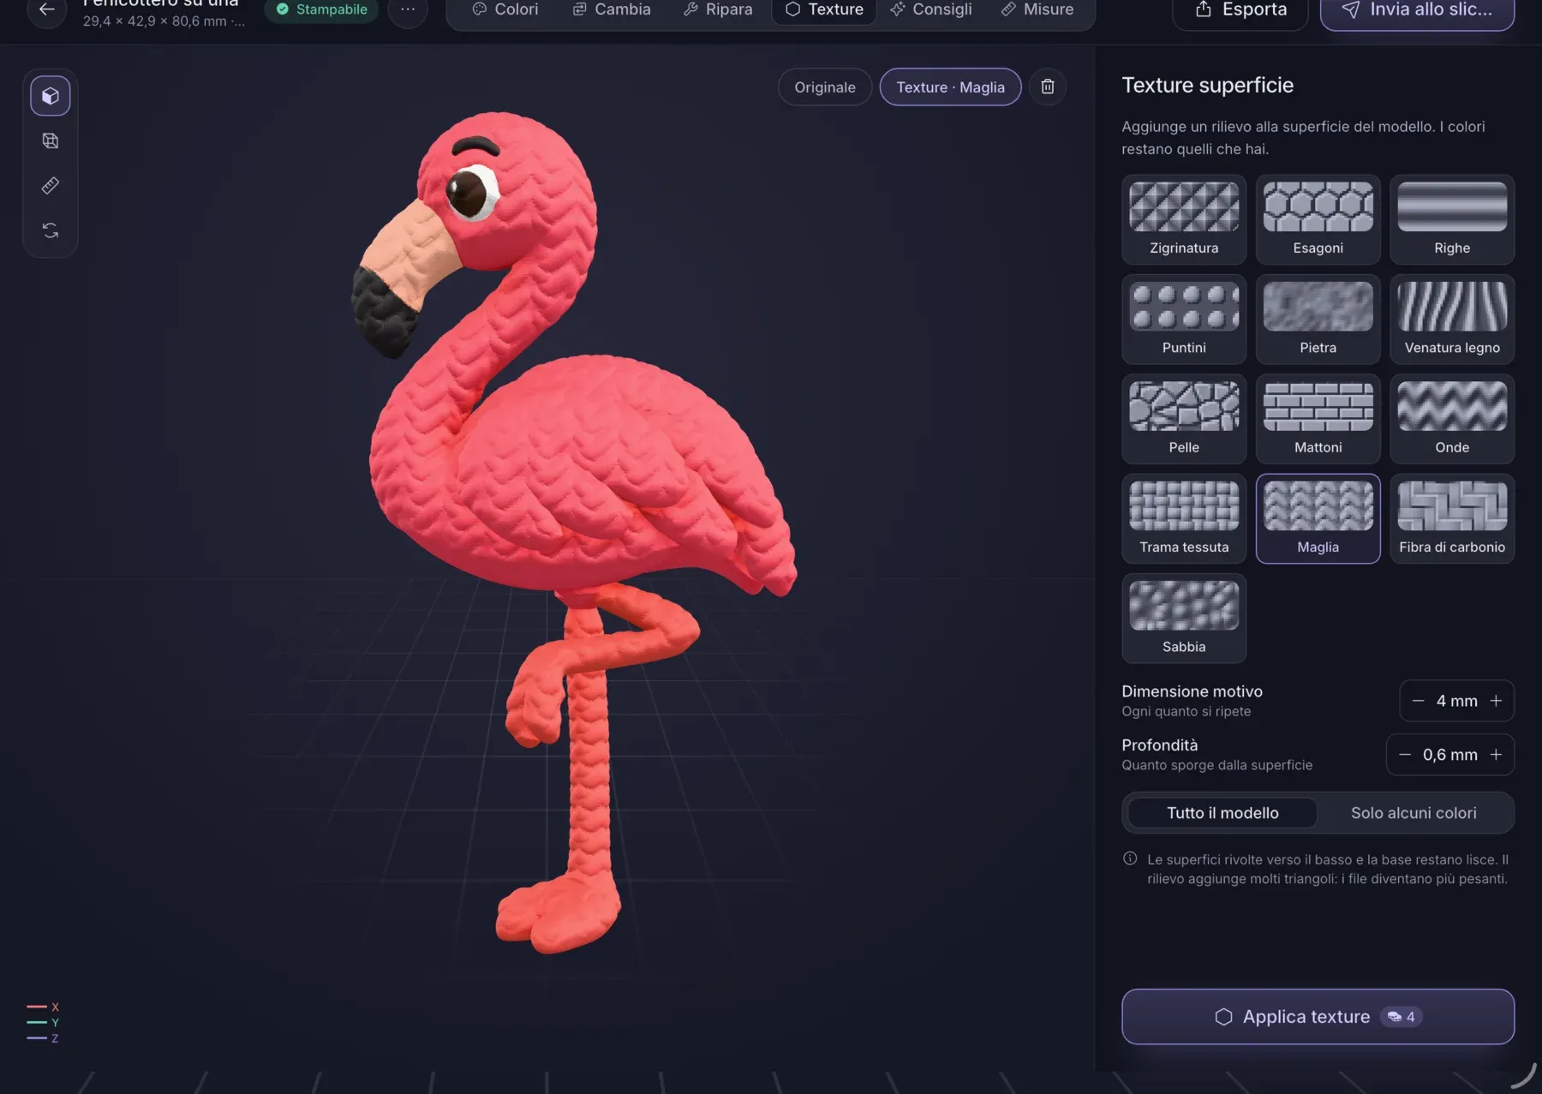Pick the Fibra di carbonio texture
The height and width of the screenshot is (1094, 1542).
[1452, 518]
